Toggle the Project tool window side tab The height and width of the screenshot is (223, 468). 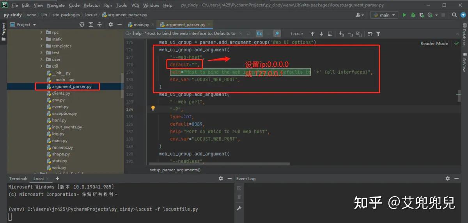(4, 31)
